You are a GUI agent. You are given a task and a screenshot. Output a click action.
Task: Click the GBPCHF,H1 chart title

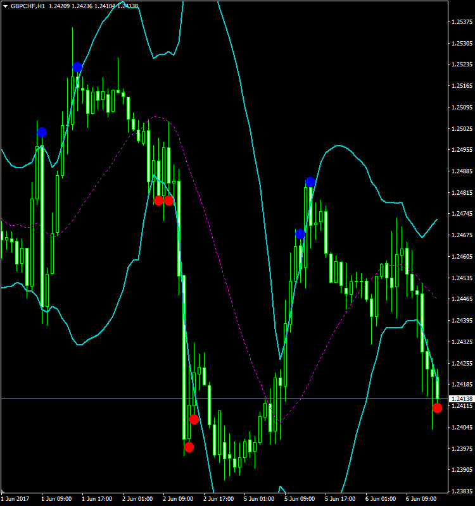tap(28, 6)
